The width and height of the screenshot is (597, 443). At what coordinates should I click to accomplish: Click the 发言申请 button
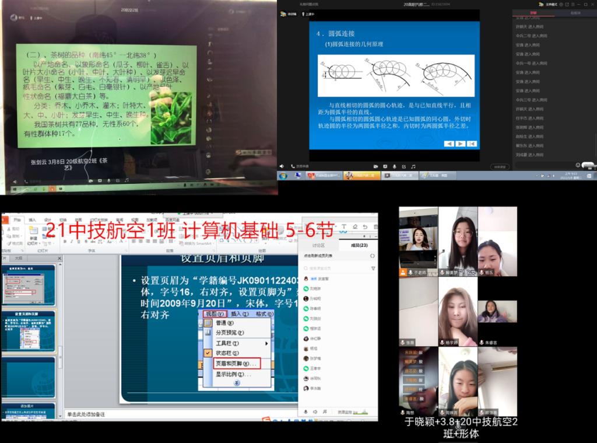299,166
